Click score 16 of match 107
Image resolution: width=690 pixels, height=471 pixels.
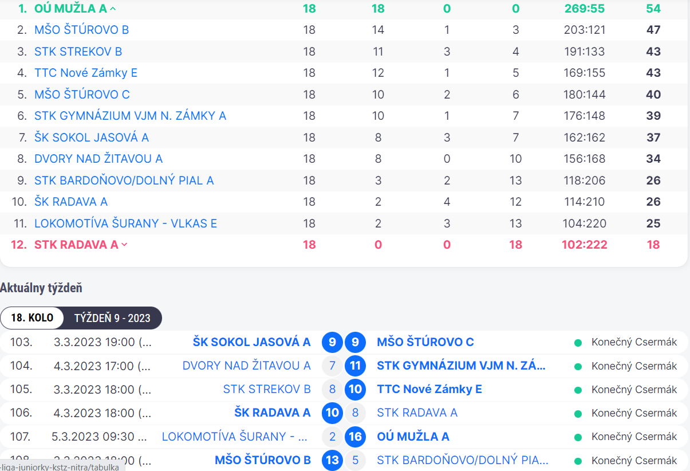click(355, 437)
